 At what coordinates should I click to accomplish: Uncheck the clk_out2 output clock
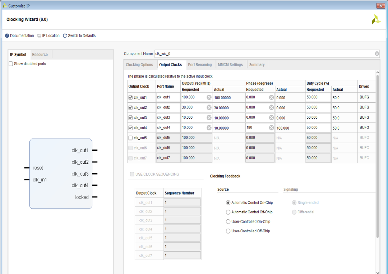click(130, 108)
